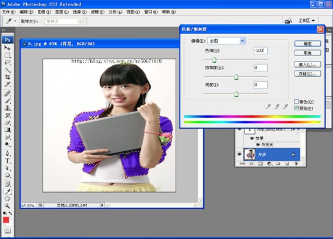Select the Eyedropper tool in toolbox
333x239 pixels.
7,191
